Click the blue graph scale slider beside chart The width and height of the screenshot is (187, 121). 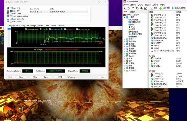pyautogui.click(x=9, y=29)
